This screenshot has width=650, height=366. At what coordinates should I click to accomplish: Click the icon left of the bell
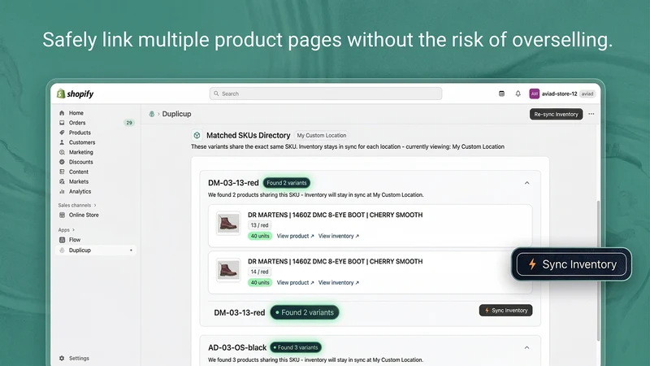[501, 94]
